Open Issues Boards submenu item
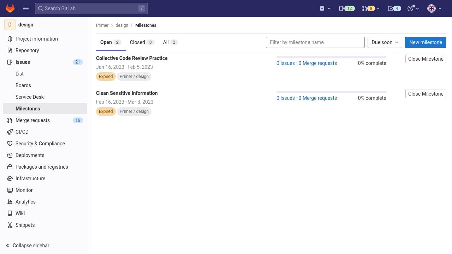This screenshot has width=452, height=254. point(45,85)
